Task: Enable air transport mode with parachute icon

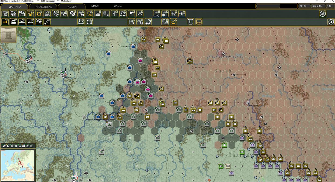Action: [x=39, y=22]
